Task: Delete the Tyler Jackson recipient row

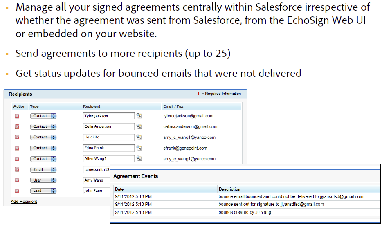Action: pos(17,116)
